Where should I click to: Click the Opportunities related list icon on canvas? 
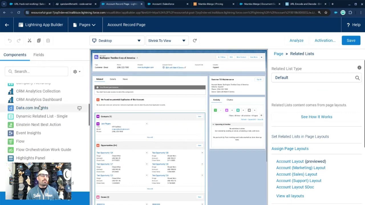click(x=98, y=145)
